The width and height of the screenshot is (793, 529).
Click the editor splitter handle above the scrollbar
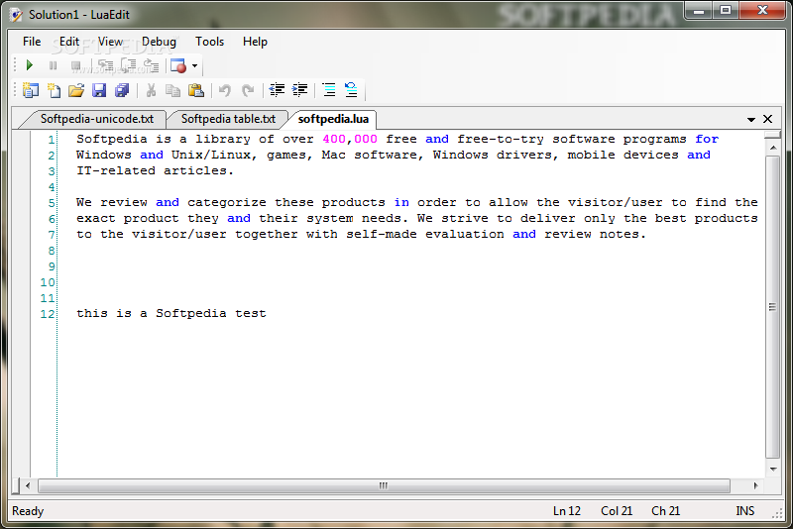tap(773, 135)
